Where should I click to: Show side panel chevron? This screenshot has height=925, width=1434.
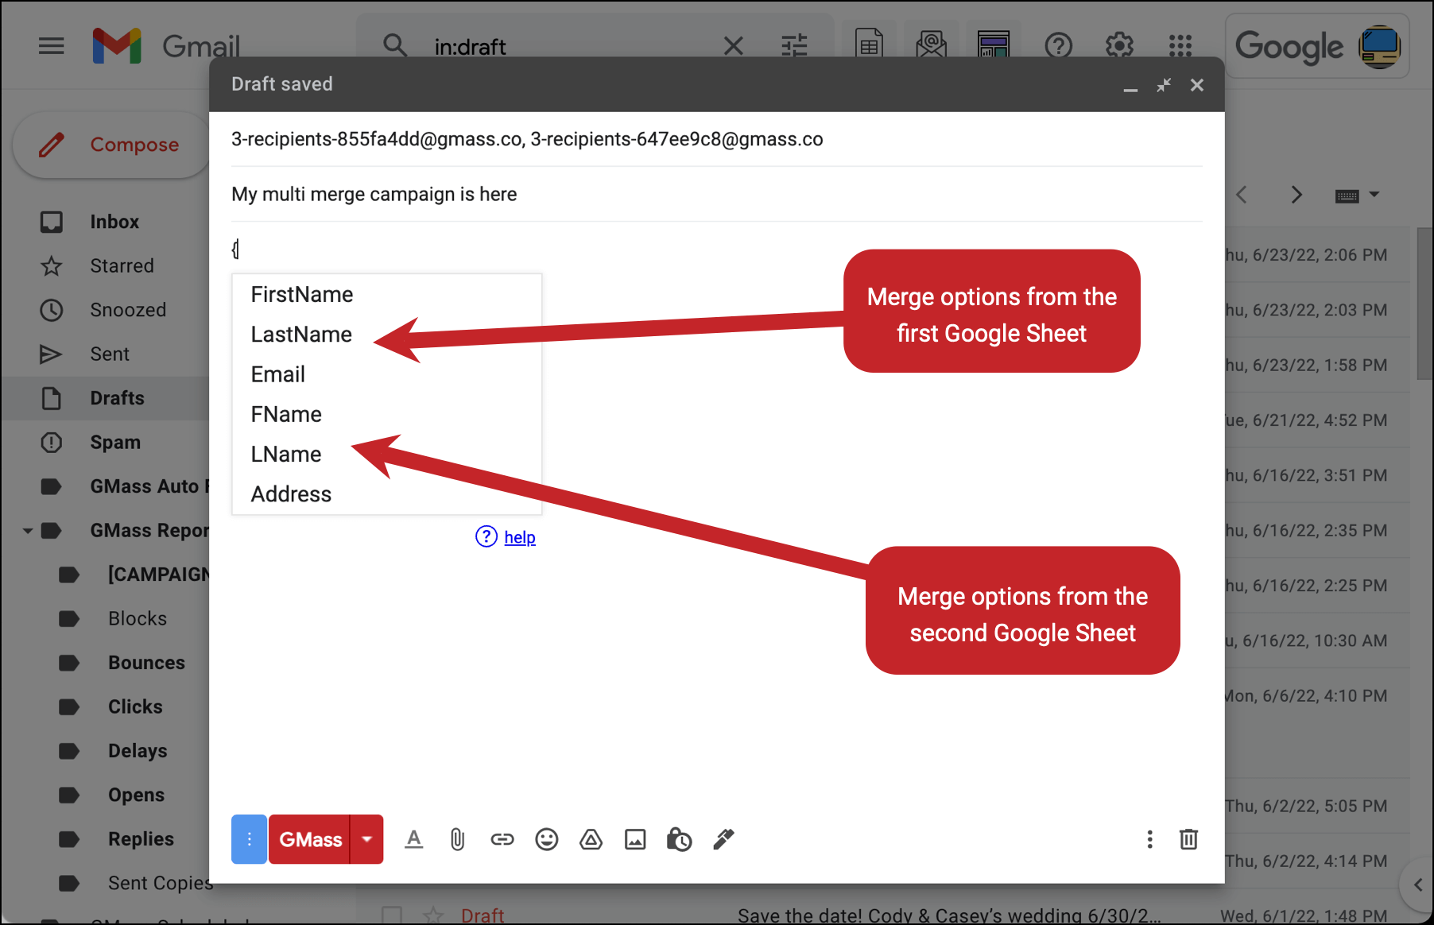1417,884
